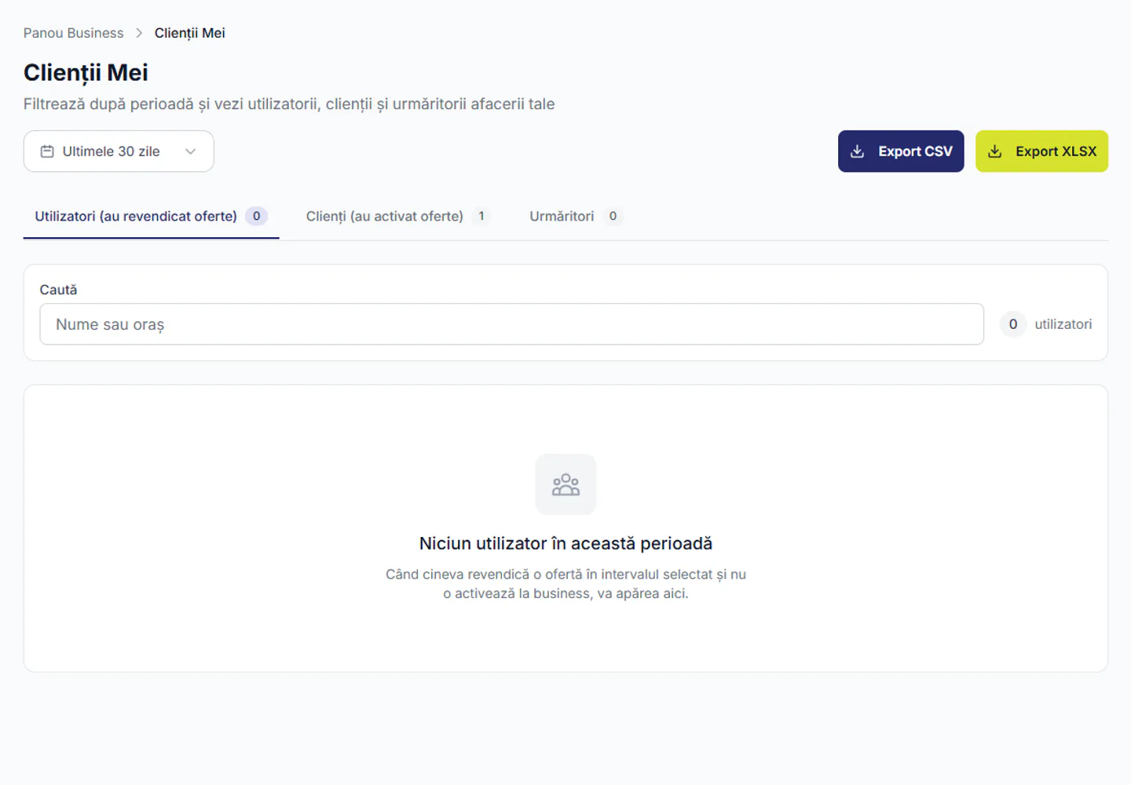The image size is (1131, 785).
Task: Focus the Nume sau oraș search field
Action: [511, 324]
